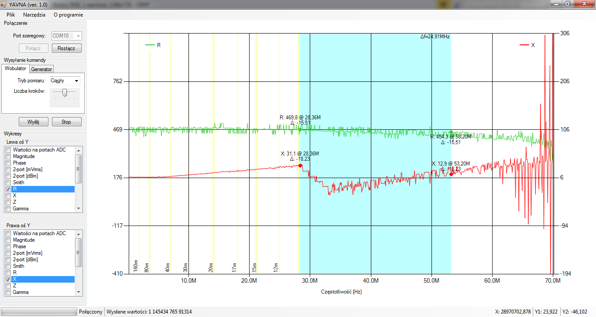
Task: Click the green R legend line
Action: (150, 45)
